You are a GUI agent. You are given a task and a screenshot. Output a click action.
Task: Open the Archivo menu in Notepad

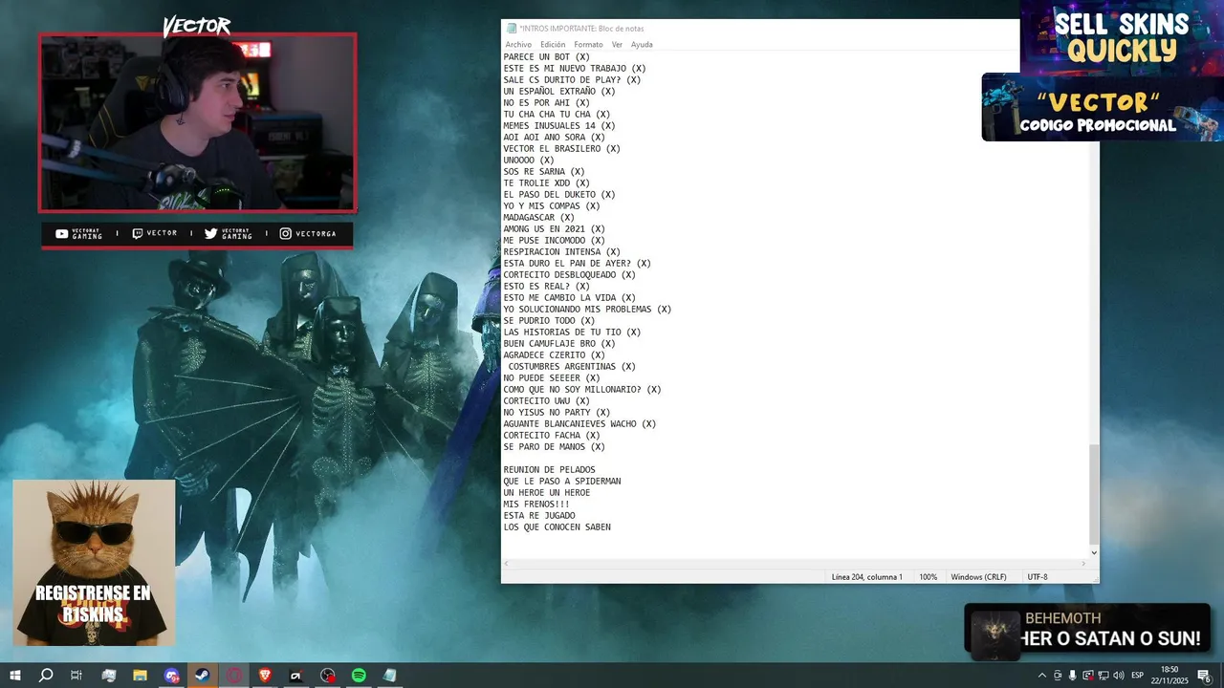point(518,45)
